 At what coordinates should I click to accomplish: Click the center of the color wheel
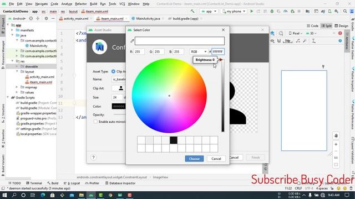click(169, 96)
